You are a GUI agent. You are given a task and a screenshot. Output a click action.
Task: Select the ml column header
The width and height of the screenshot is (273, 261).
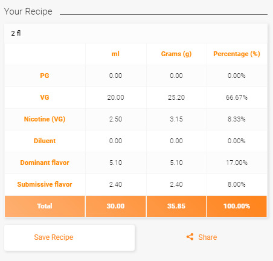tap(115, 54)
